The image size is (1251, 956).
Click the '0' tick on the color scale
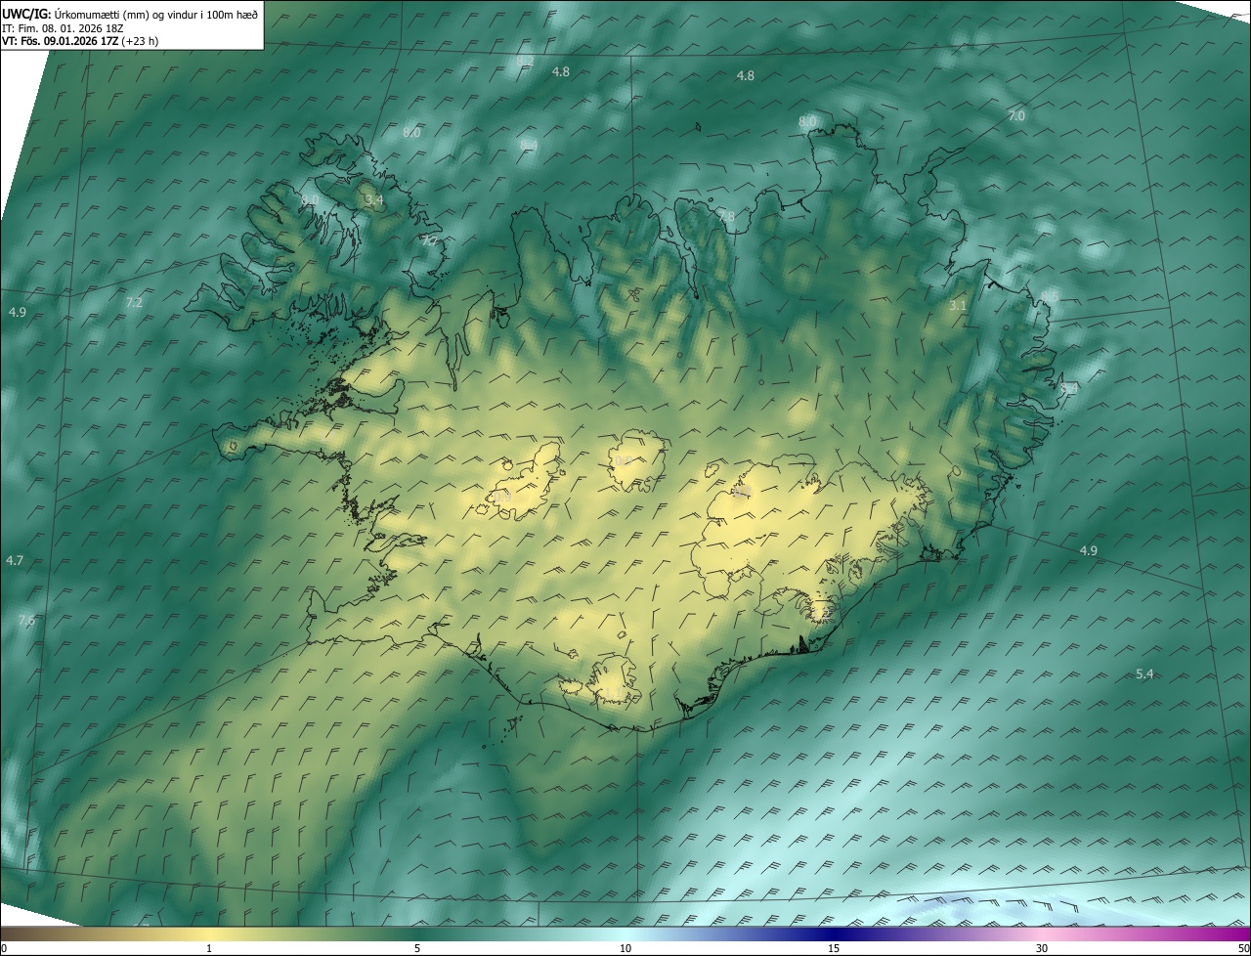(4, 948)
